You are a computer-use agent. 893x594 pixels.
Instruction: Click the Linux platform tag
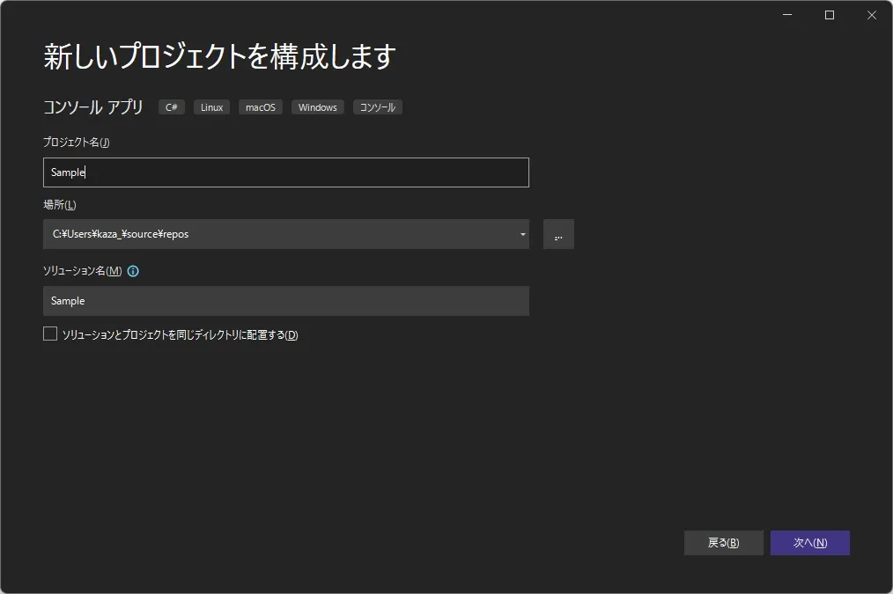(x=211, y=106)
